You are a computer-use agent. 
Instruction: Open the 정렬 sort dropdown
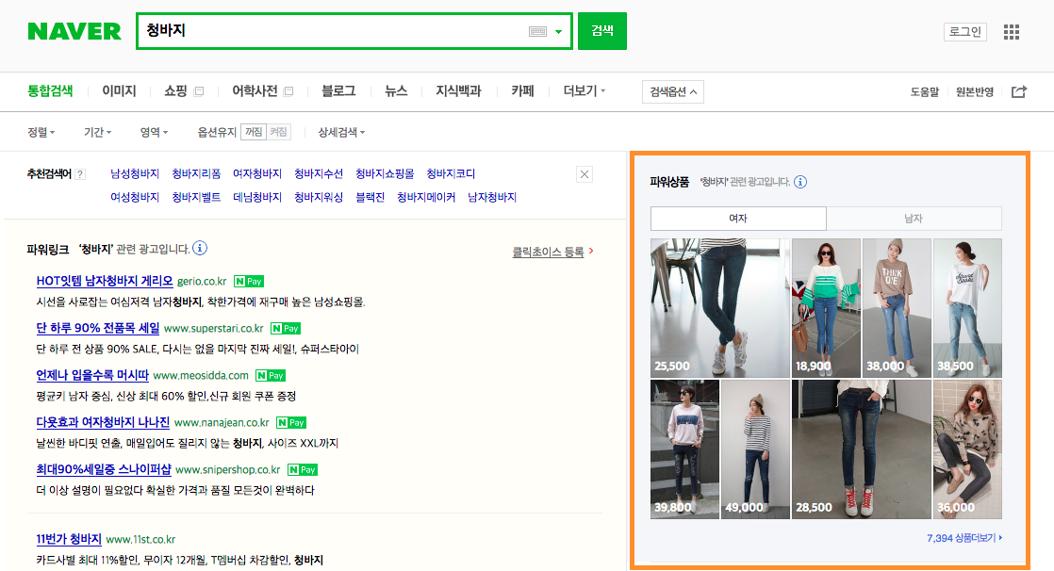[x=40, y=132]
